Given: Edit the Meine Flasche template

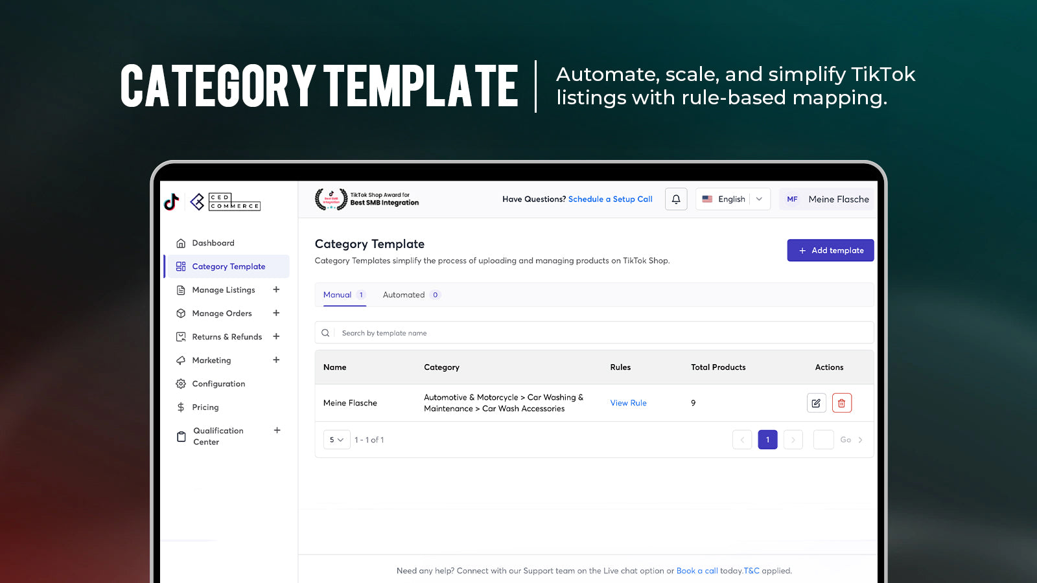Looking at the screenshot, I should [816, 403].
